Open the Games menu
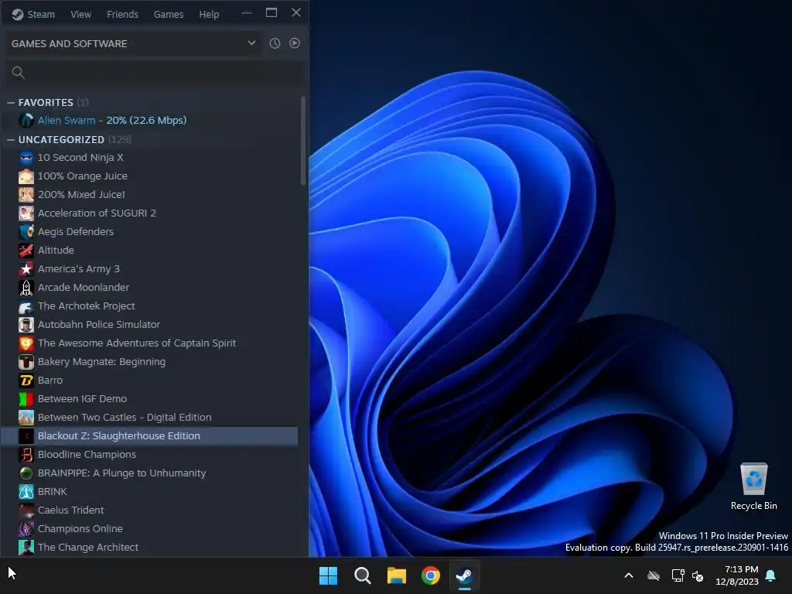Screen dimensions: 792x594 coord(169,14)
